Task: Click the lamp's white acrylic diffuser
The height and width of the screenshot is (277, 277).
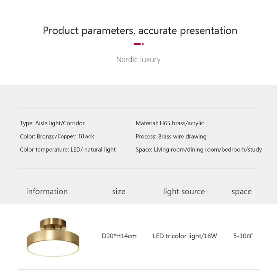Action: point(53,249)
